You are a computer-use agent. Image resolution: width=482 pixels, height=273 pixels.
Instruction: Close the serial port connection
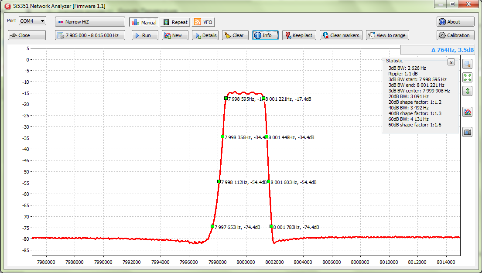[27, 35]
